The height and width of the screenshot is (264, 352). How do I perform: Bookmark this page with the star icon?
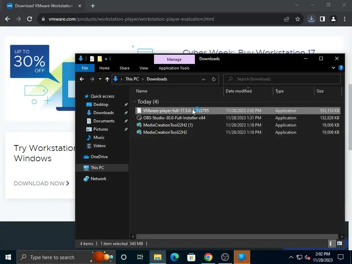[x=298, y=19]
